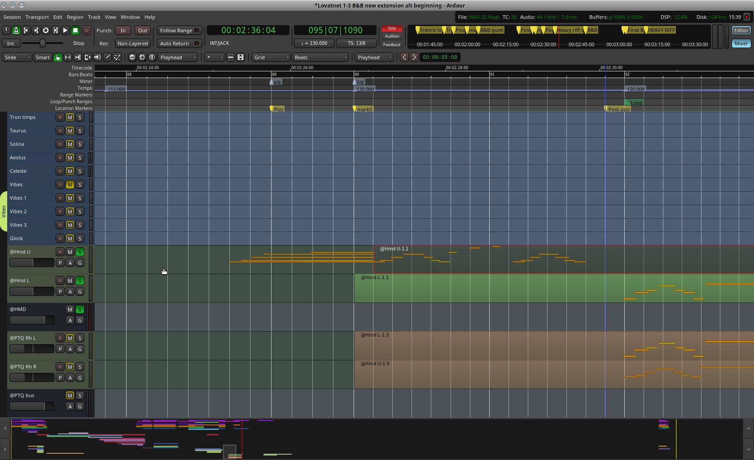Mute the Vibes track
This screenshot has width=754, height=460.
pos(70,185)
